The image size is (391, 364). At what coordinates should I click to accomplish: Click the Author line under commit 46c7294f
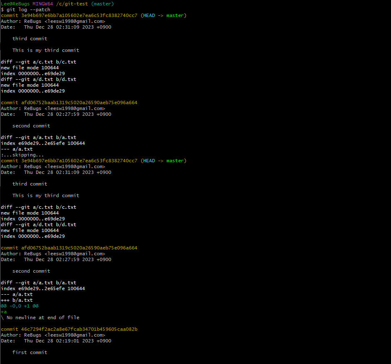tap(53, 335)
